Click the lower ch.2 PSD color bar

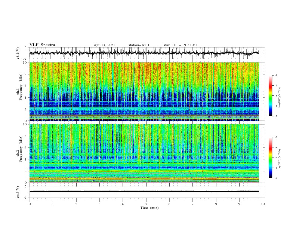[x=270, y=158]
